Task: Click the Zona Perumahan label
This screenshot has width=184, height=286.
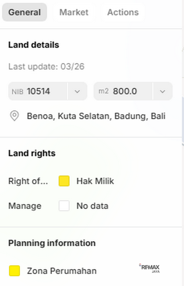Action: [62, 271]
